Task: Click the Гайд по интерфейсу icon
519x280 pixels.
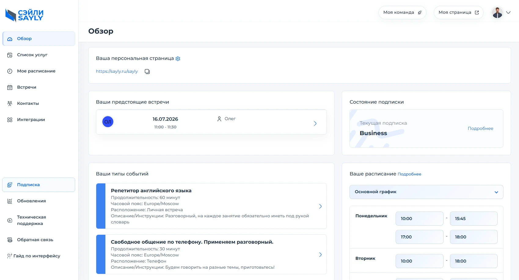Action: pyautogui.click(x=10, y=256)
